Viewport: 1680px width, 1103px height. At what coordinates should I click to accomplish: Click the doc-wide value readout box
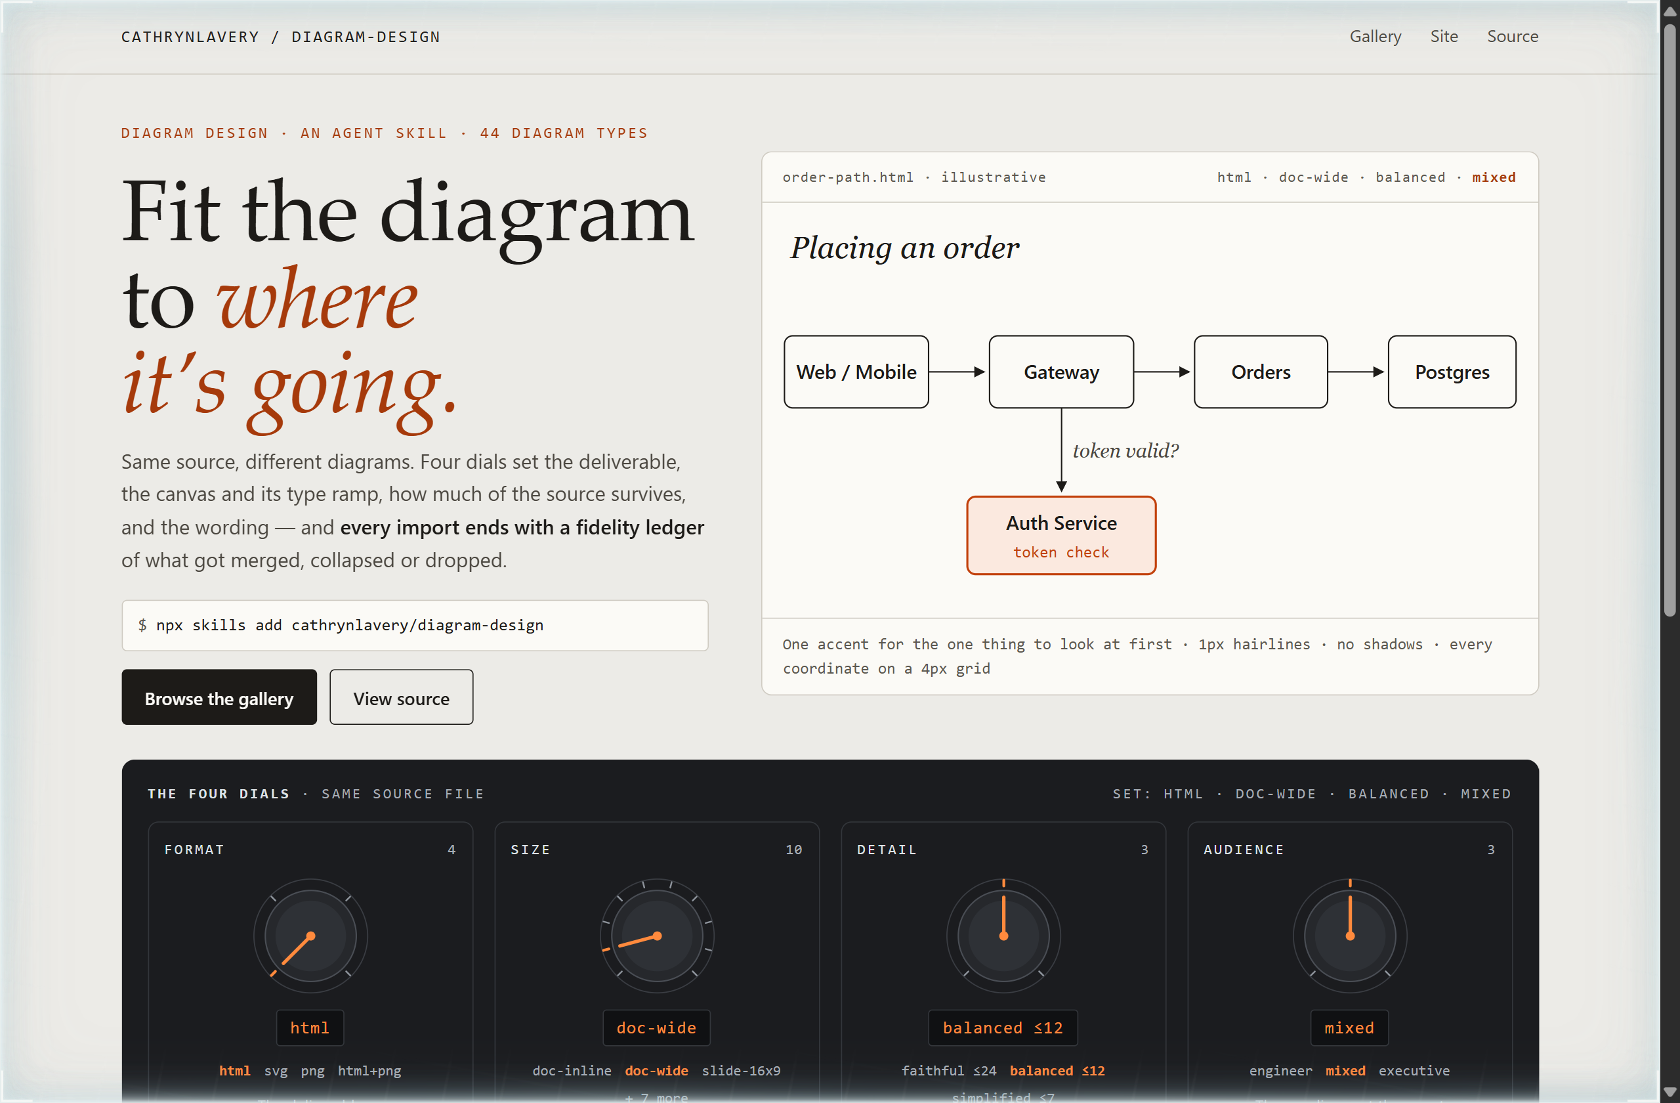(x=656, y=1027)
